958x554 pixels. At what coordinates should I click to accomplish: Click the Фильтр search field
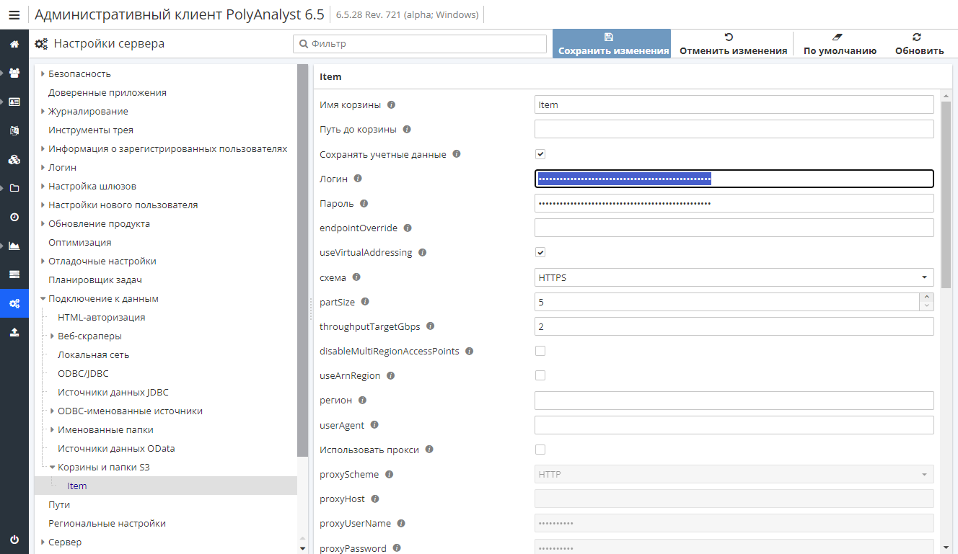pos(420,44)
